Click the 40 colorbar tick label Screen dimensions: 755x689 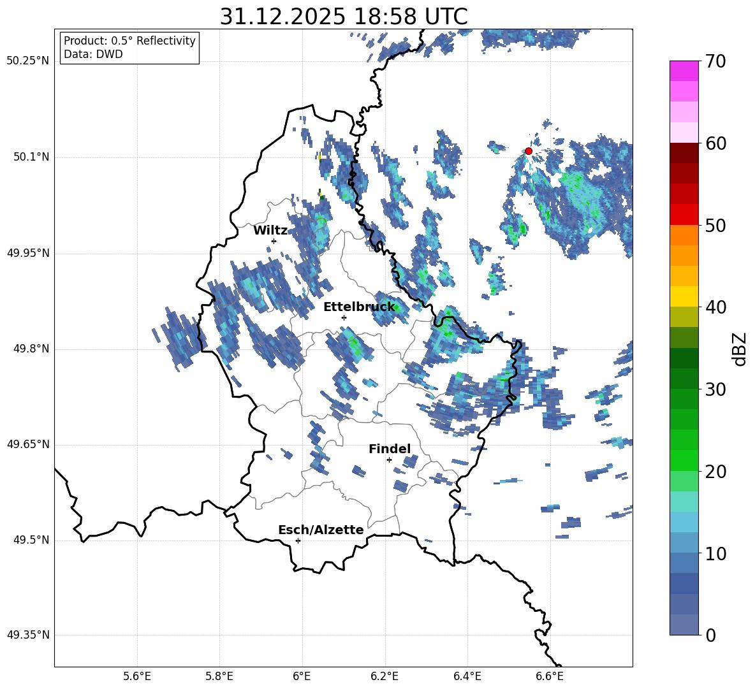point(715,307)
